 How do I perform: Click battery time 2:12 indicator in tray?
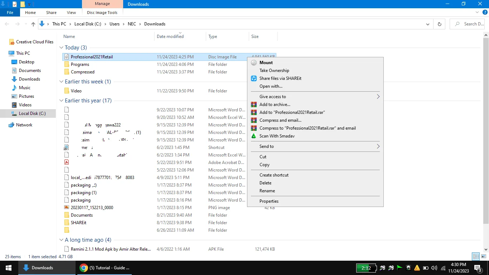pos(366,268)
